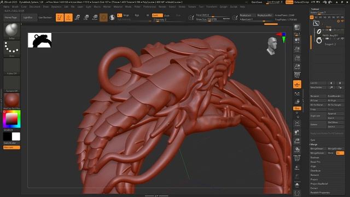The height and width of the screenshot is (197, 350).
Task: Open the Alpha Off selector
Action: 11,66
